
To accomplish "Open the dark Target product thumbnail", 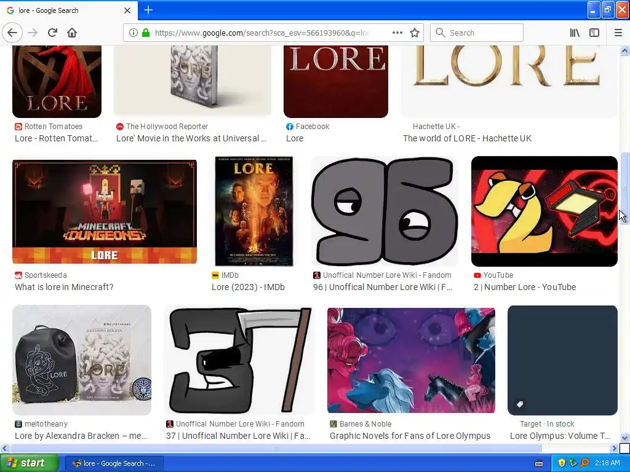I will [562, 360].
